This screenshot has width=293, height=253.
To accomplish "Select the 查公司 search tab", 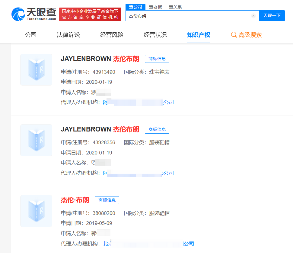I will point(135,7).
